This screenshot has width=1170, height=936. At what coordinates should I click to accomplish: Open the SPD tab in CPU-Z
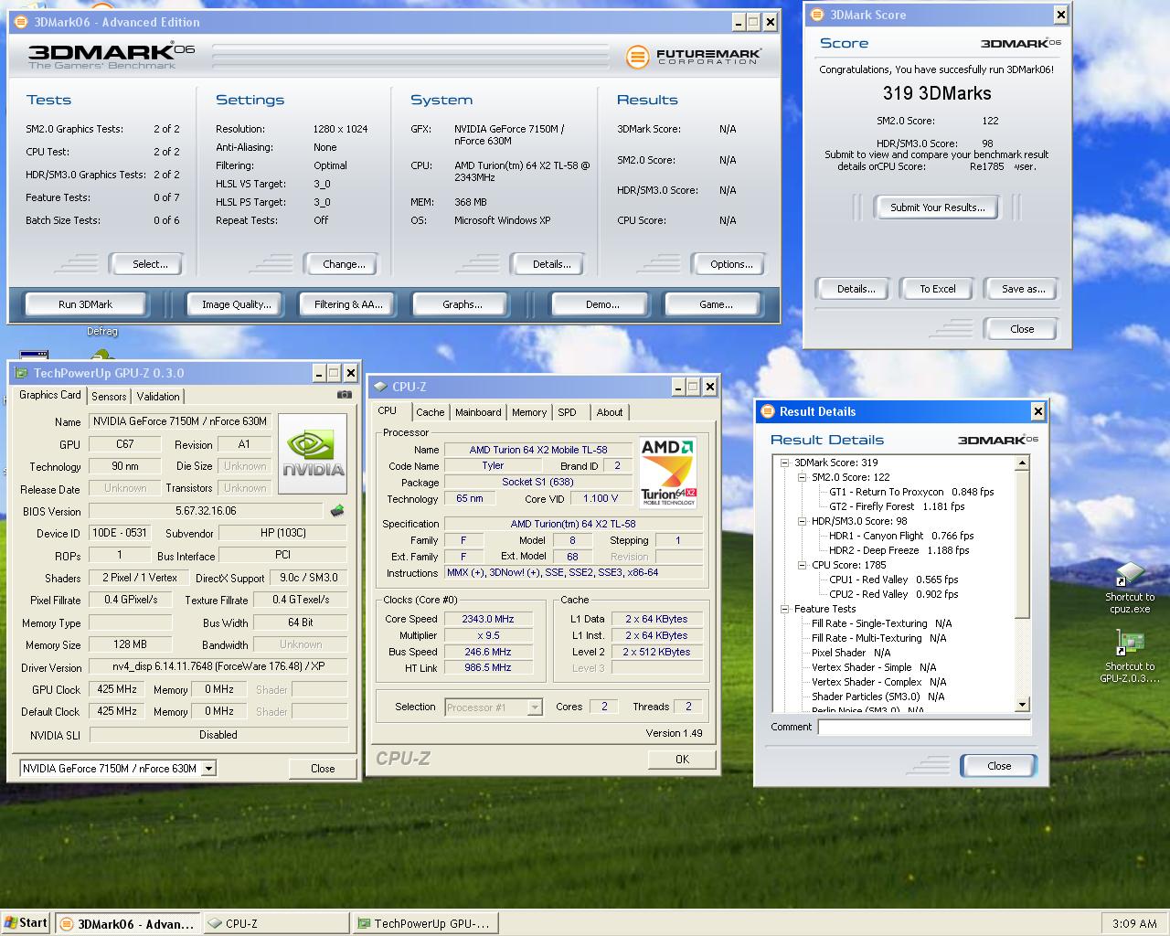(568, 413)
